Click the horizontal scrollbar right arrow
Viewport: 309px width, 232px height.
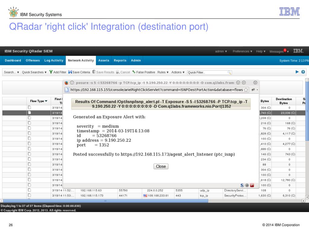304,201
